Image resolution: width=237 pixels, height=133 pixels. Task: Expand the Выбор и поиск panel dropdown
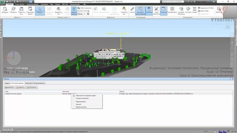64,17
